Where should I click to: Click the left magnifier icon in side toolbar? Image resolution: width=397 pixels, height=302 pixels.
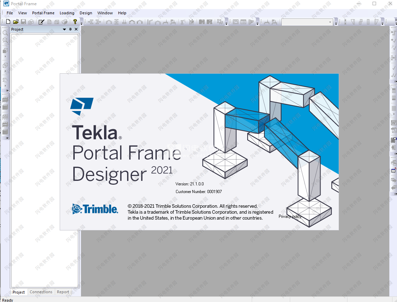[5, 33]
